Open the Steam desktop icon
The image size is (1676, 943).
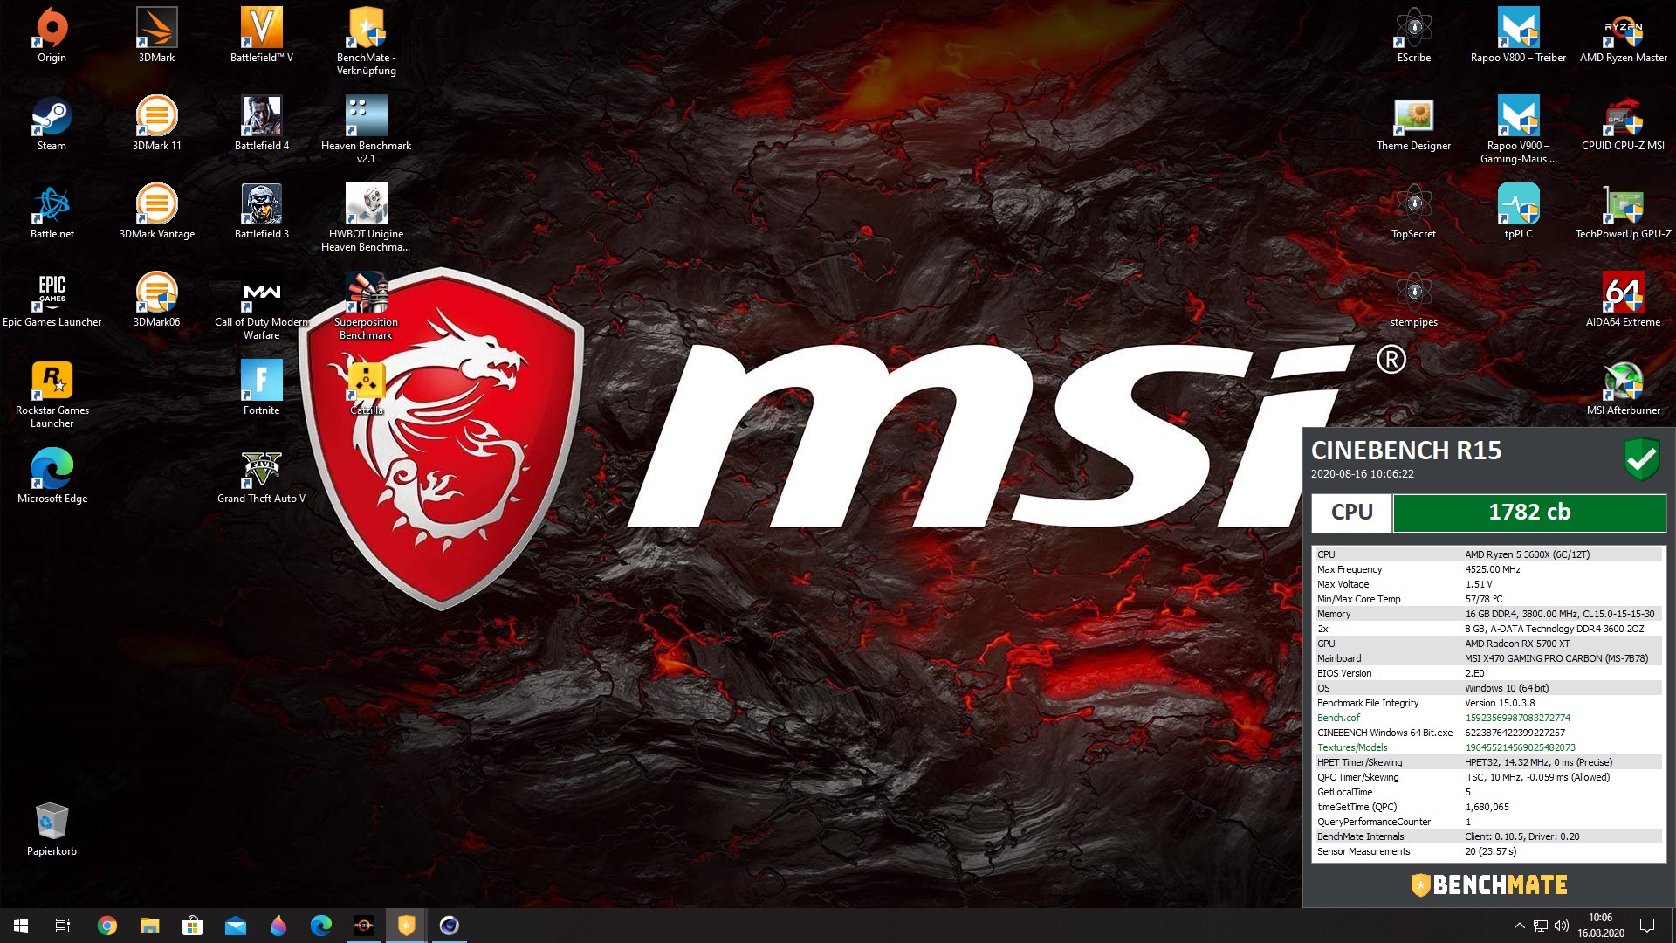[52, 124]
